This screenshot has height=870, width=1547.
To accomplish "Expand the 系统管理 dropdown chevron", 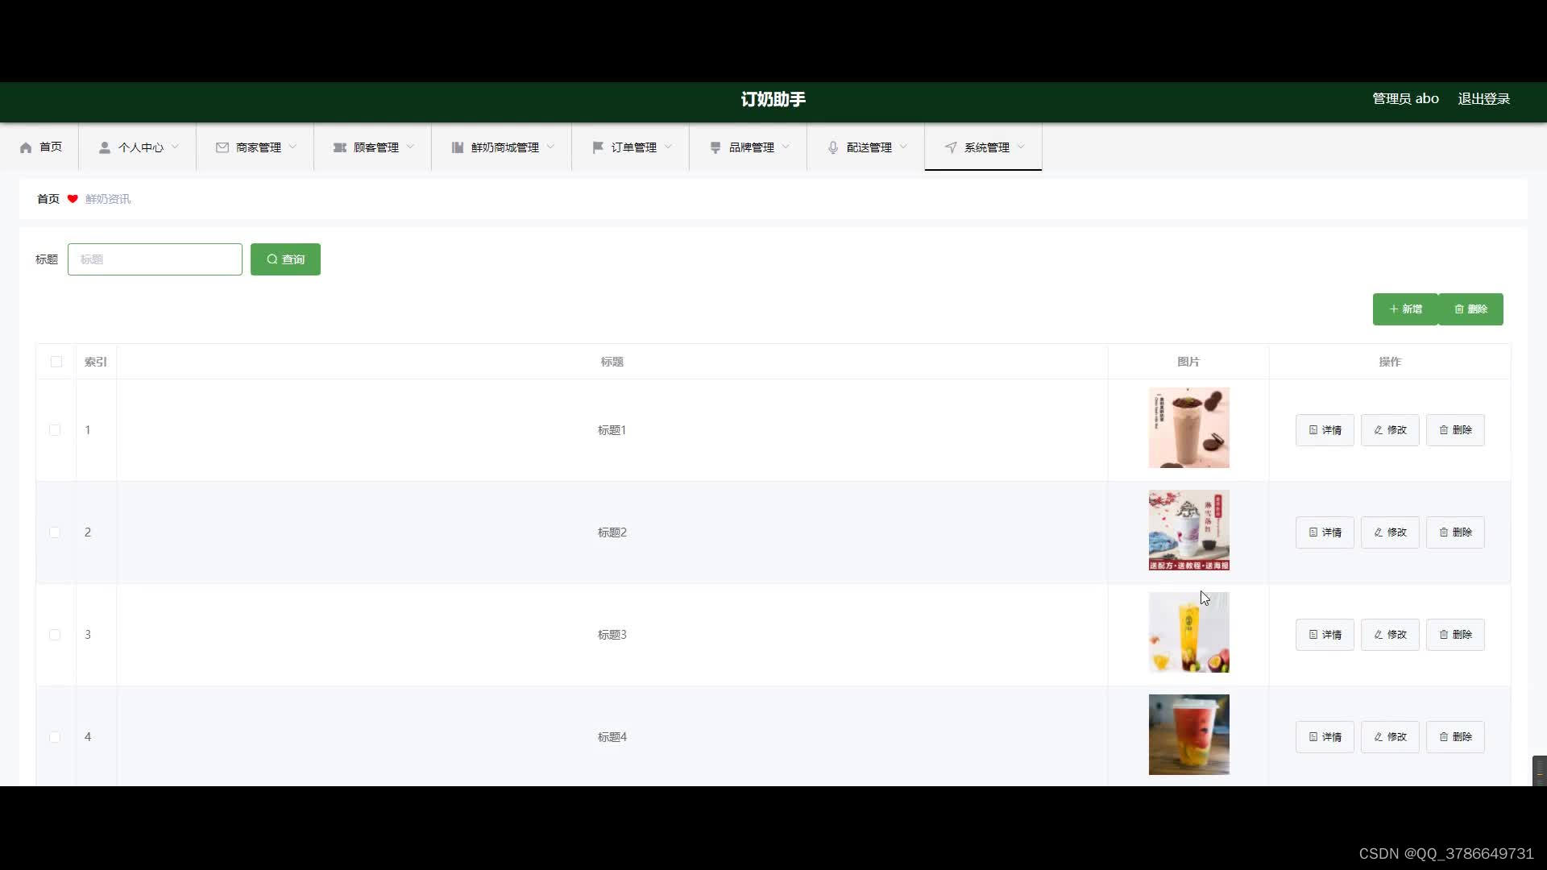I will coord(1022,147).
